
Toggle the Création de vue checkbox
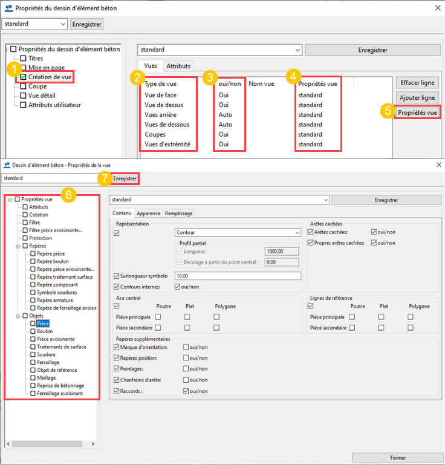(24, 77)
